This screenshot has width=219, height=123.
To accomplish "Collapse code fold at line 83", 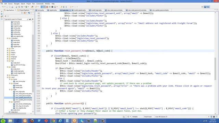I will click(41, 18).
